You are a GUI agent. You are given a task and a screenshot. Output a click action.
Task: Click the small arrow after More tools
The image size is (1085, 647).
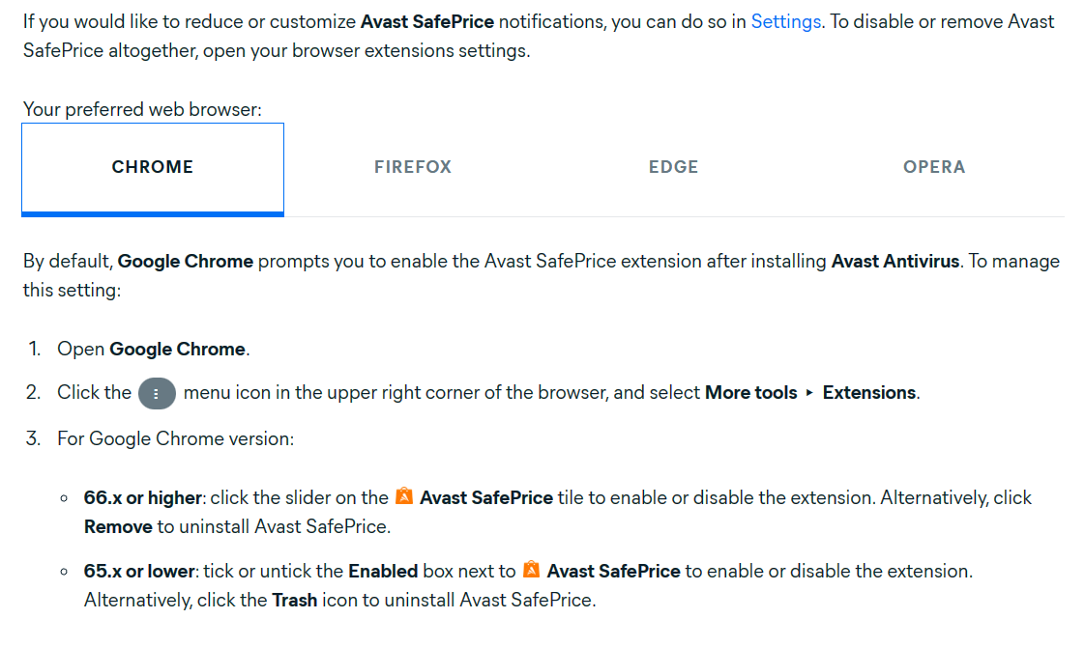[809, 393]
